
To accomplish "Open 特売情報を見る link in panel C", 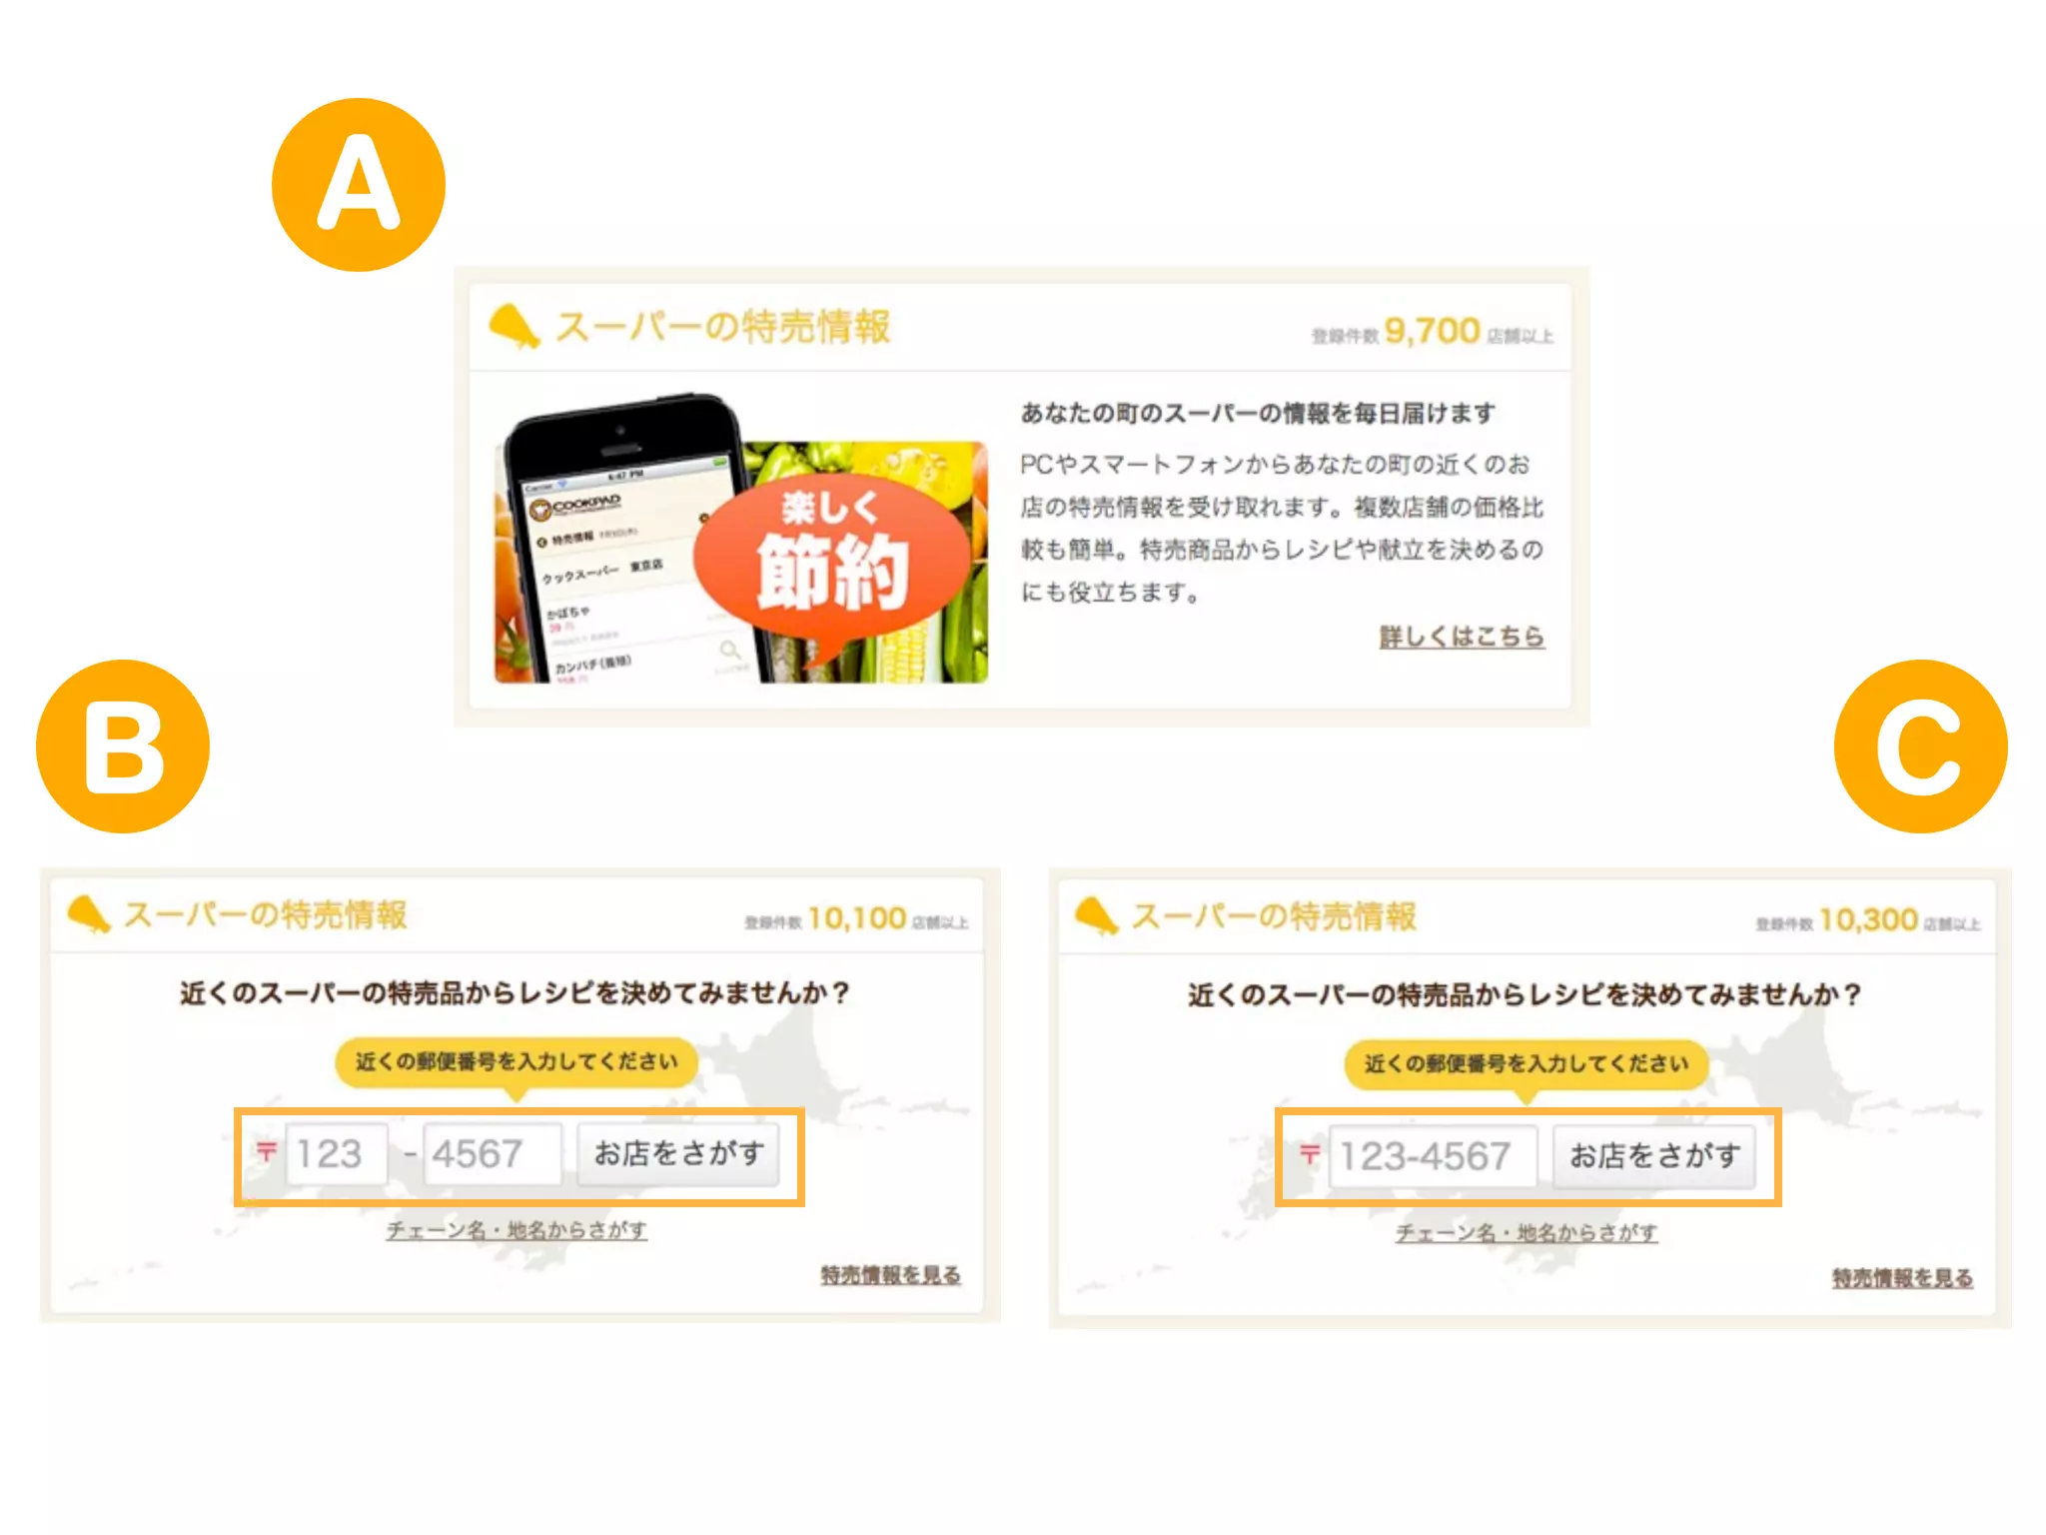I will point(1902,1278).
